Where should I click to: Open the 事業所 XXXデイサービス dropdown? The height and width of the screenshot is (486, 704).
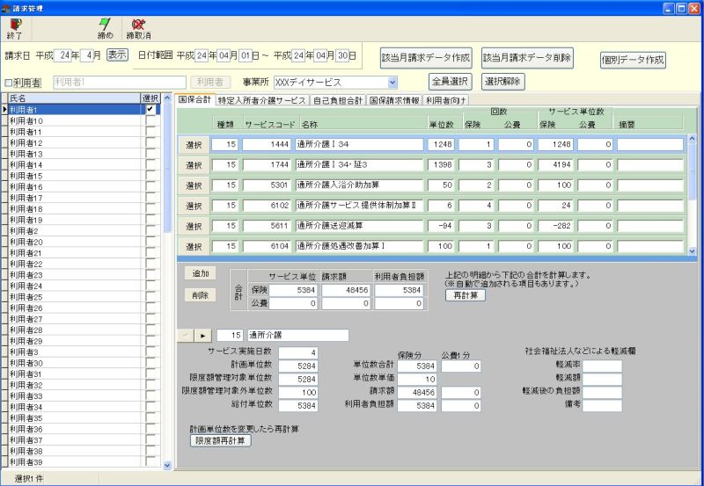point(392,83)
